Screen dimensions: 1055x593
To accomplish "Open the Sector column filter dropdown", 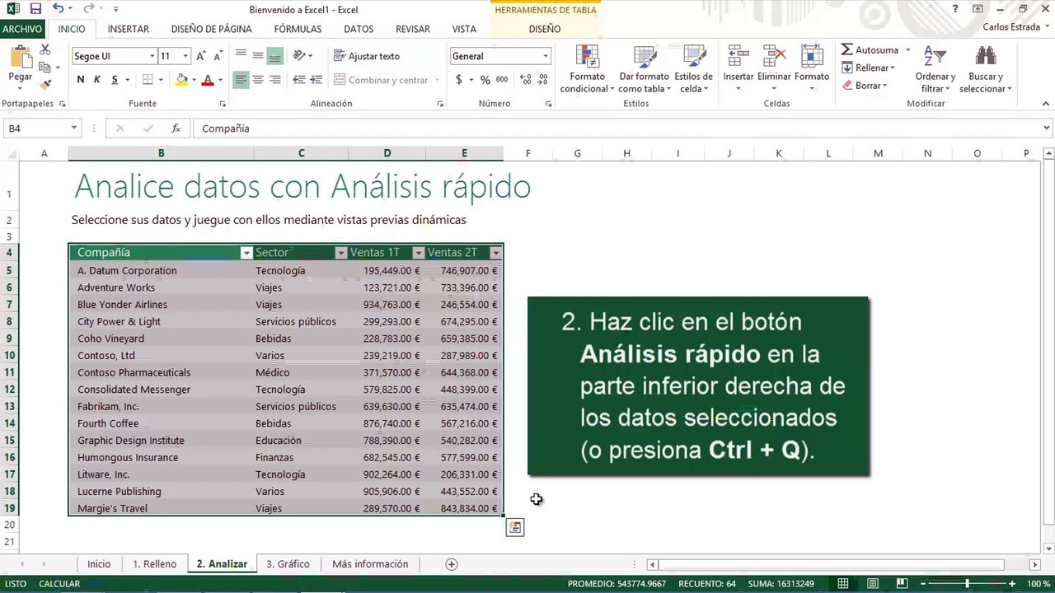I will (340, 253).
